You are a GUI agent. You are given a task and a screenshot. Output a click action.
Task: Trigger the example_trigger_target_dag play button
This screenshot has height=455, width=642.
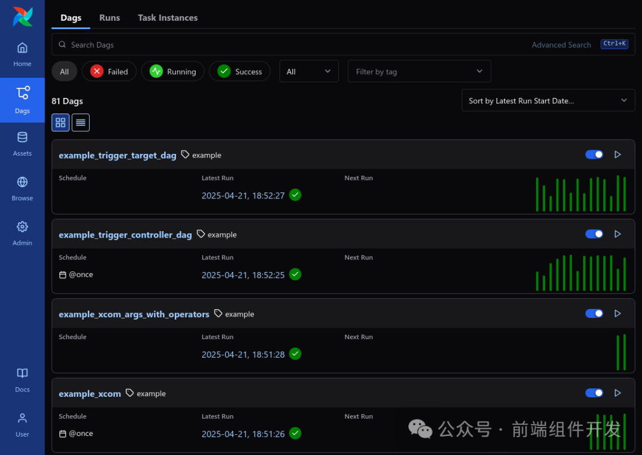pos(618,154)
